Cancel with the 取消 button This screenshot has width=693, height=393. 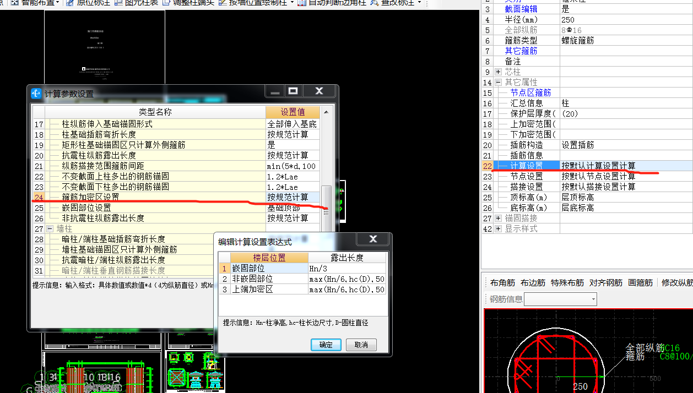[x=361, y=345]
